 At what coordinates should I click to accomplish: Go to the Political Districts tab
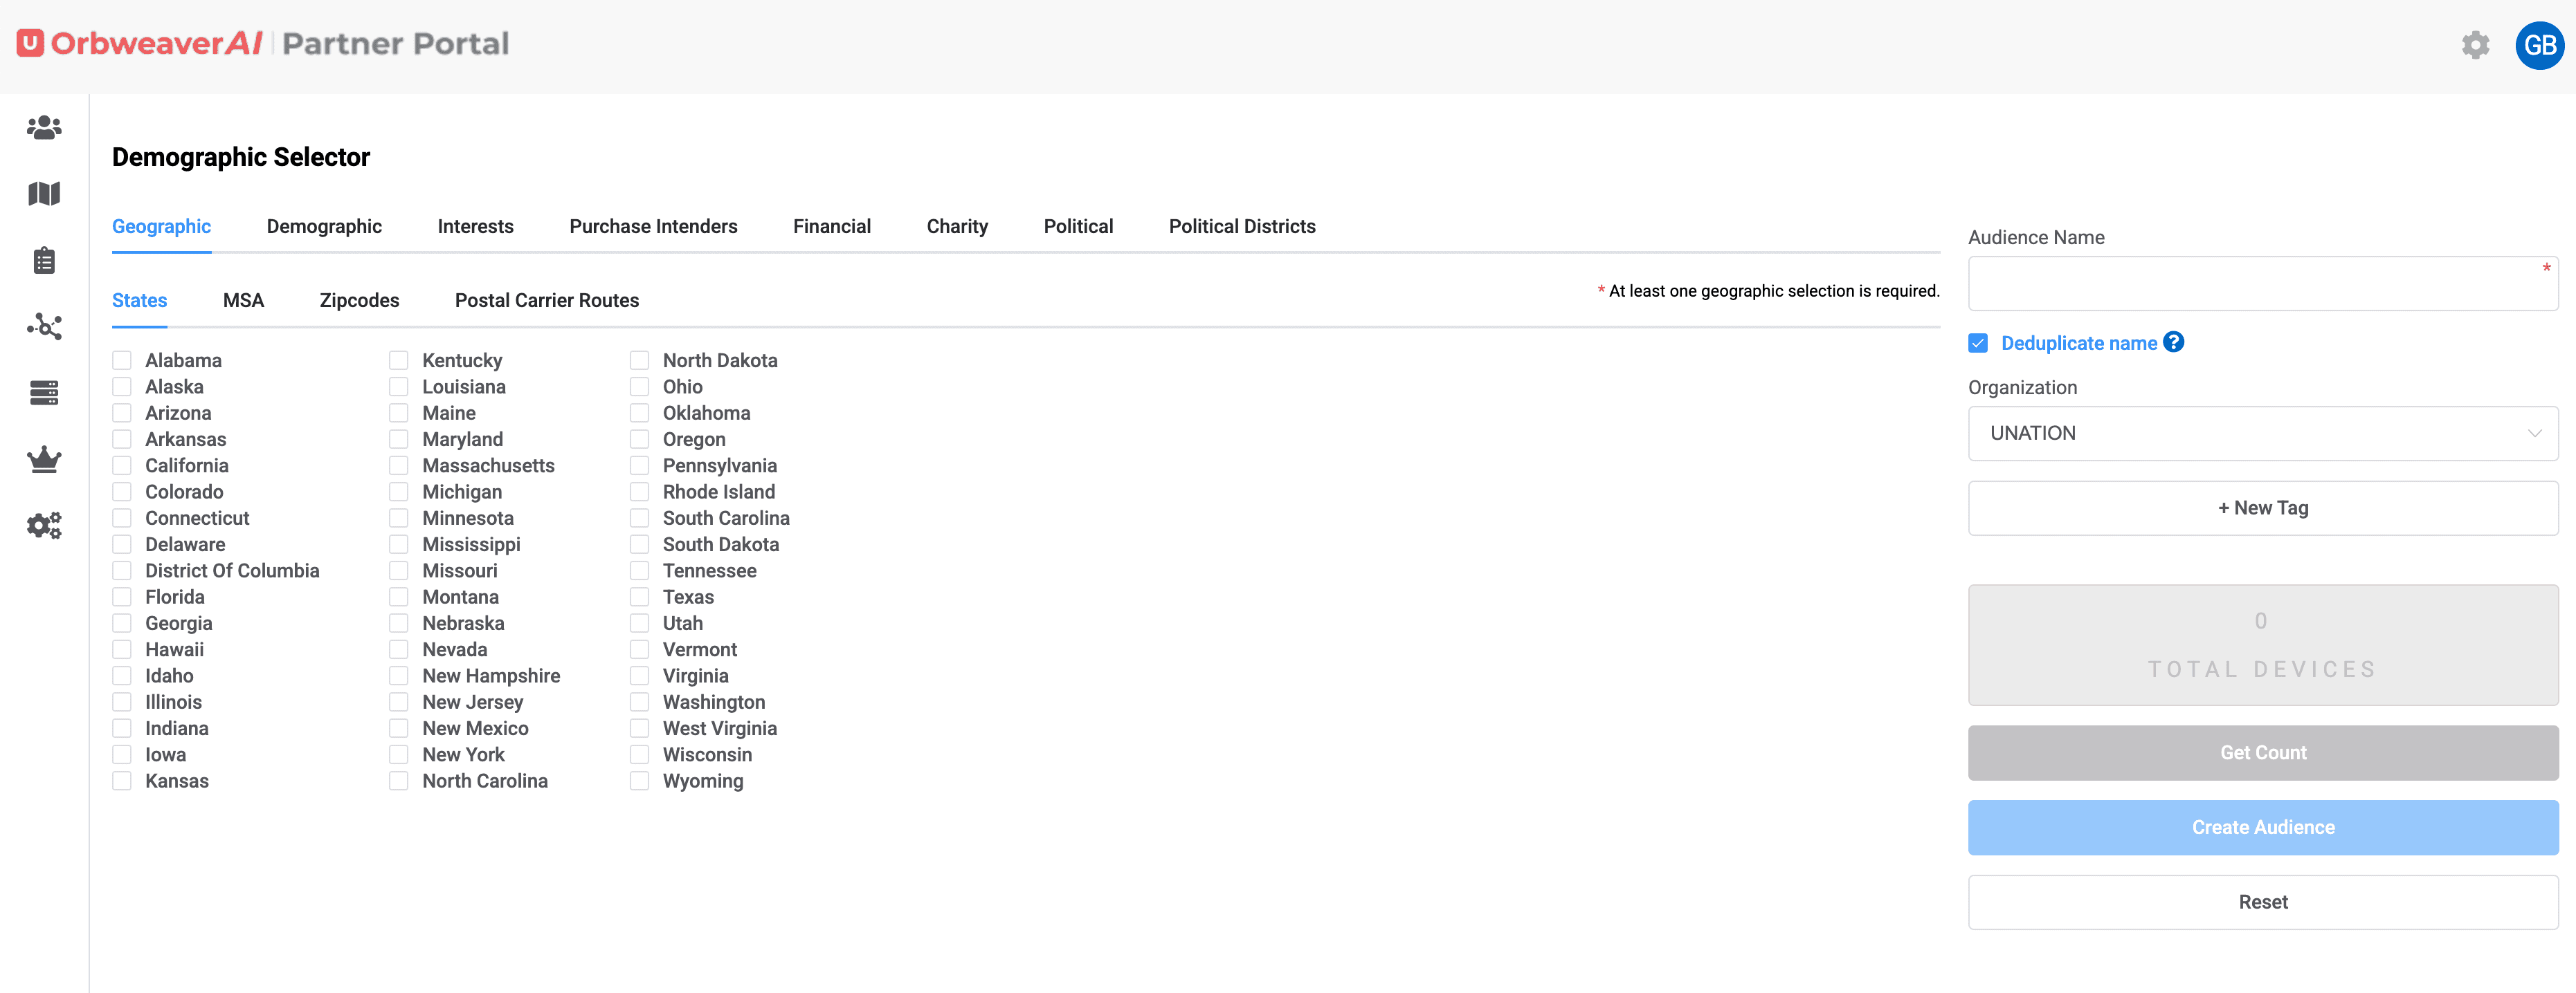[x=1241, y=227]
